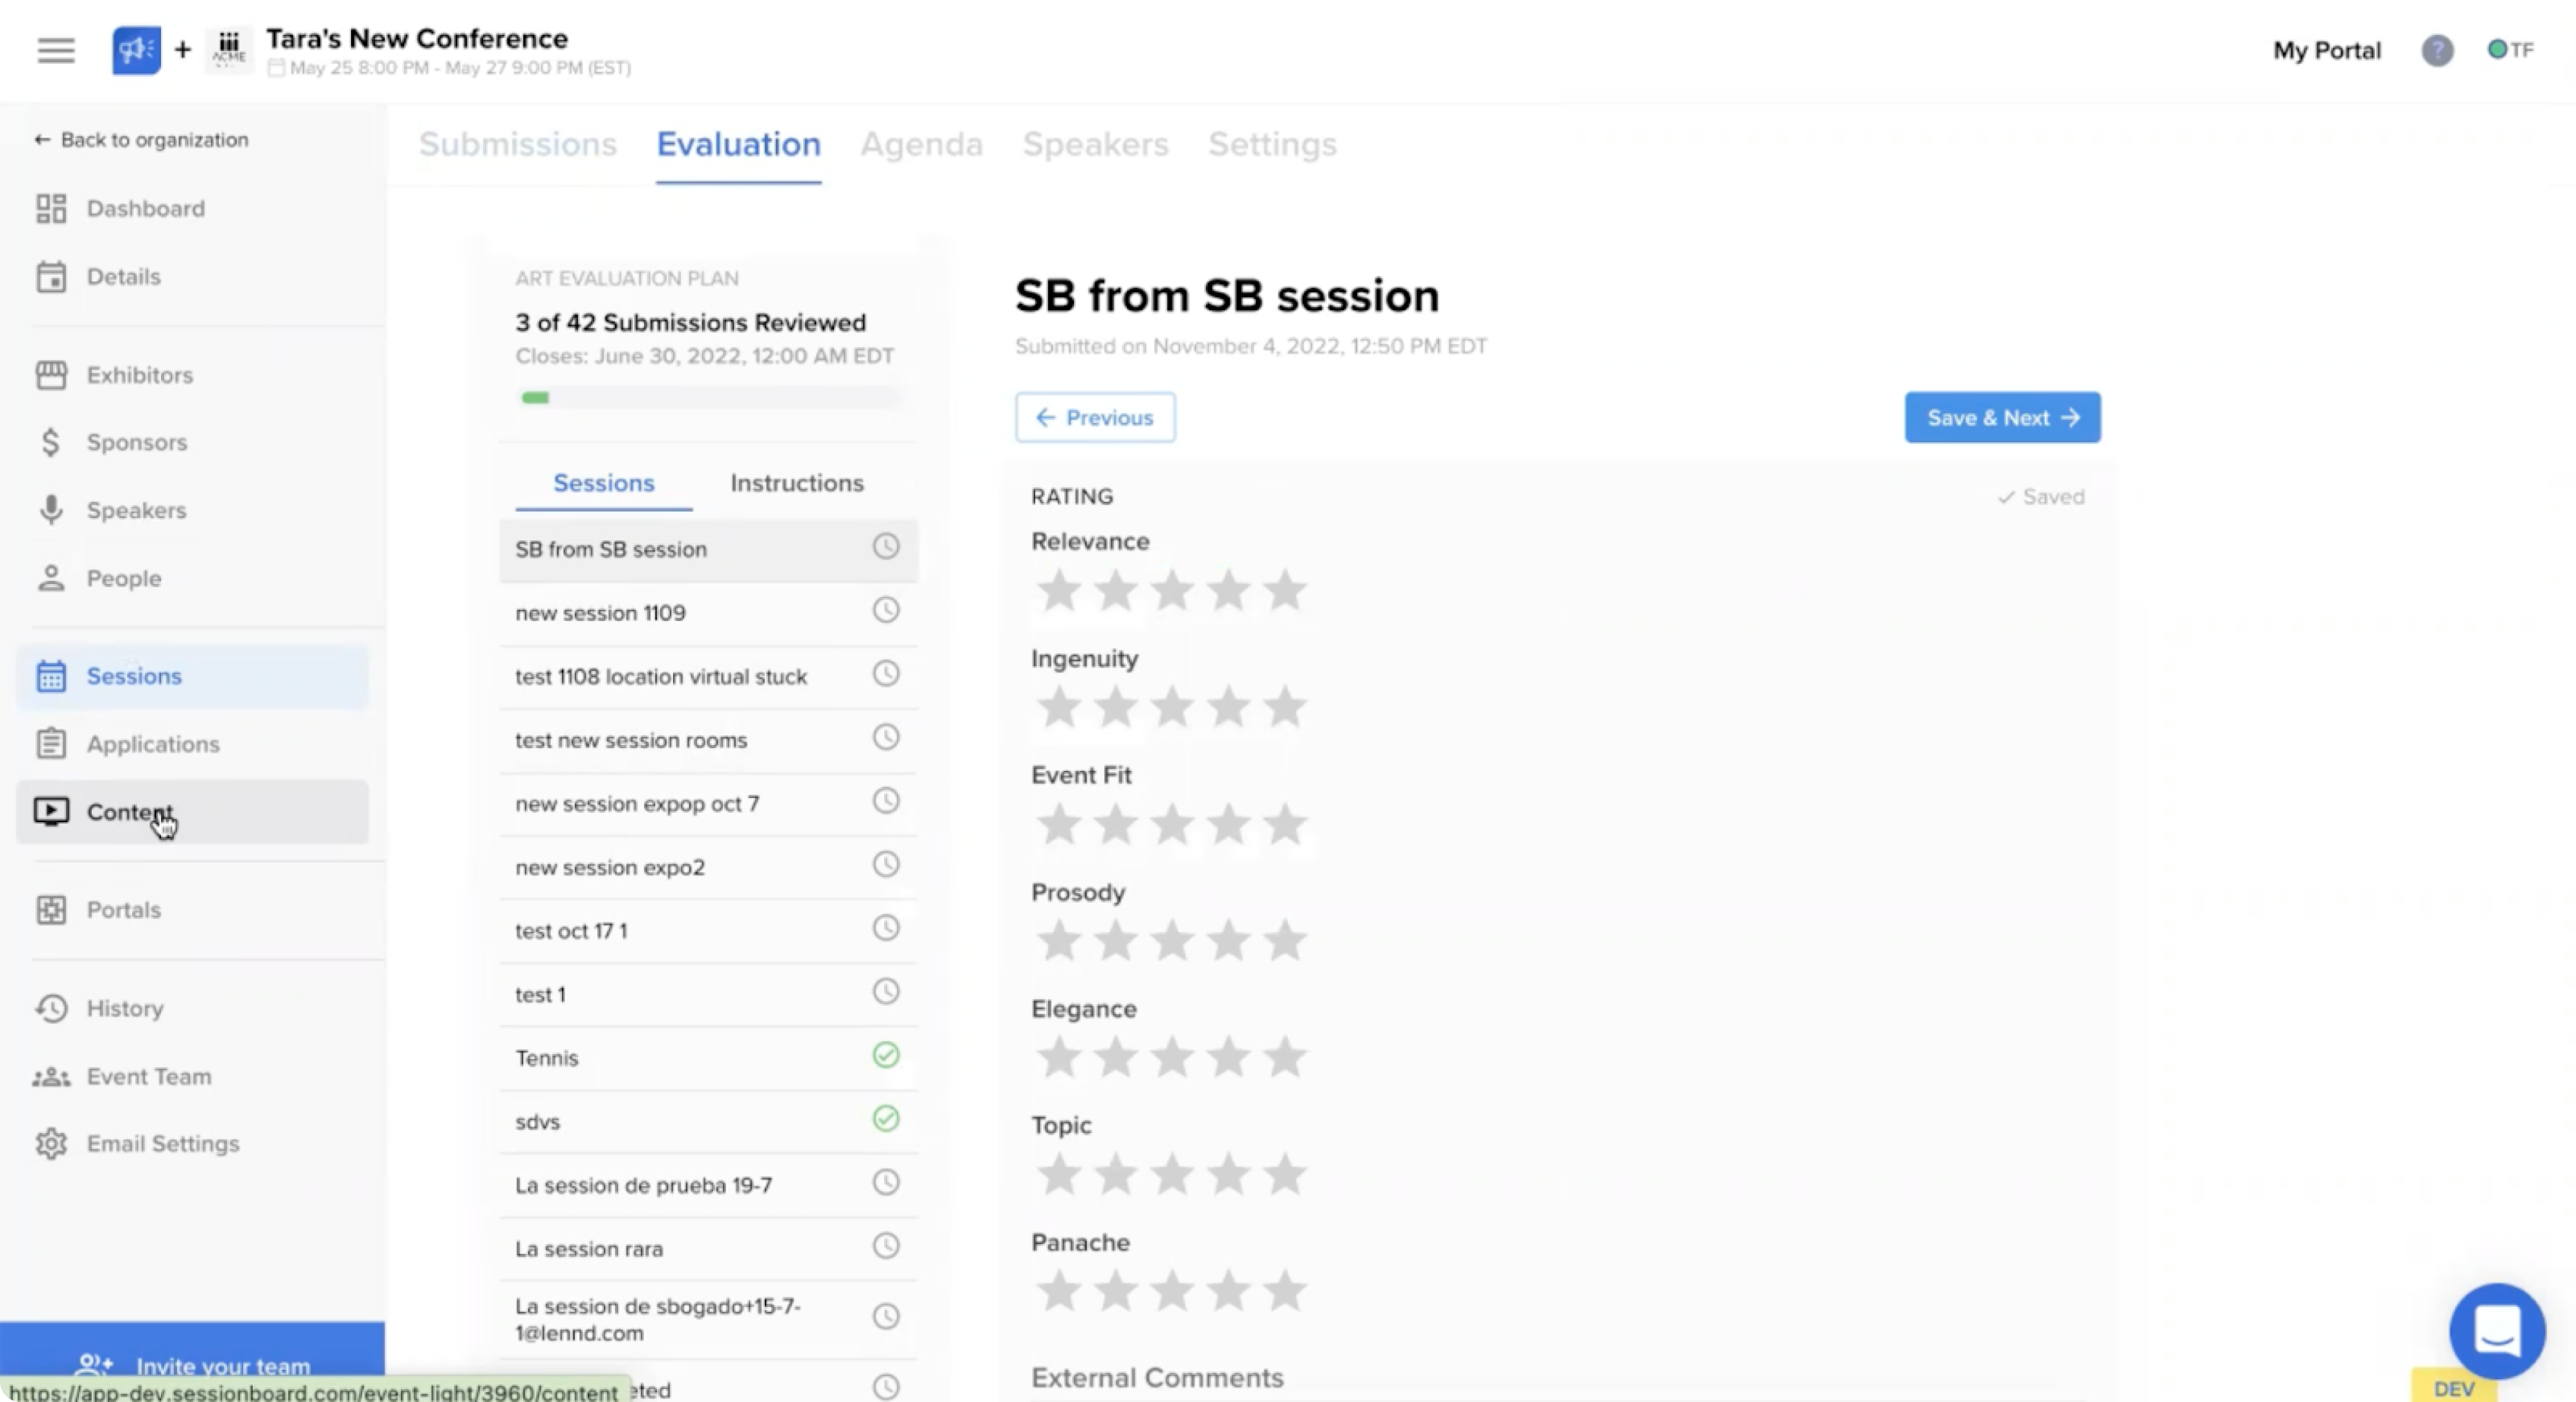2576x1402 pixels.
Task: Click the green checkmark beside sdvs
Action: [x=885, y=1119]
